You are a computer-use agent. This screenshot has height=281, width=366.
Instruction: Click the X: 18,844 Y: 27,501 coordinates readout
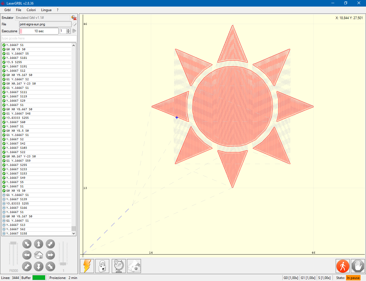click(349, 18)
